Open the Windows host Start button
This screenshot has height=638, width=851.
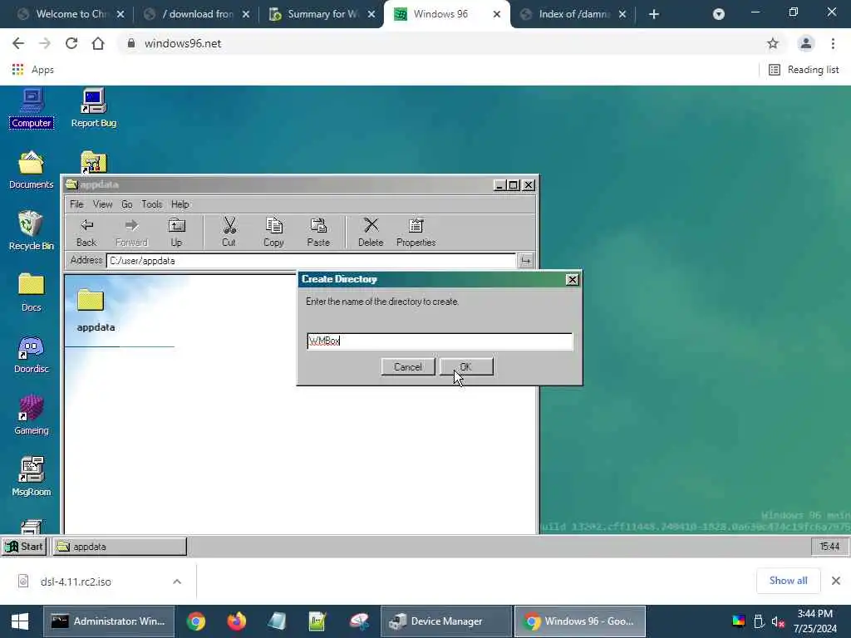click(x=20, y=621)
